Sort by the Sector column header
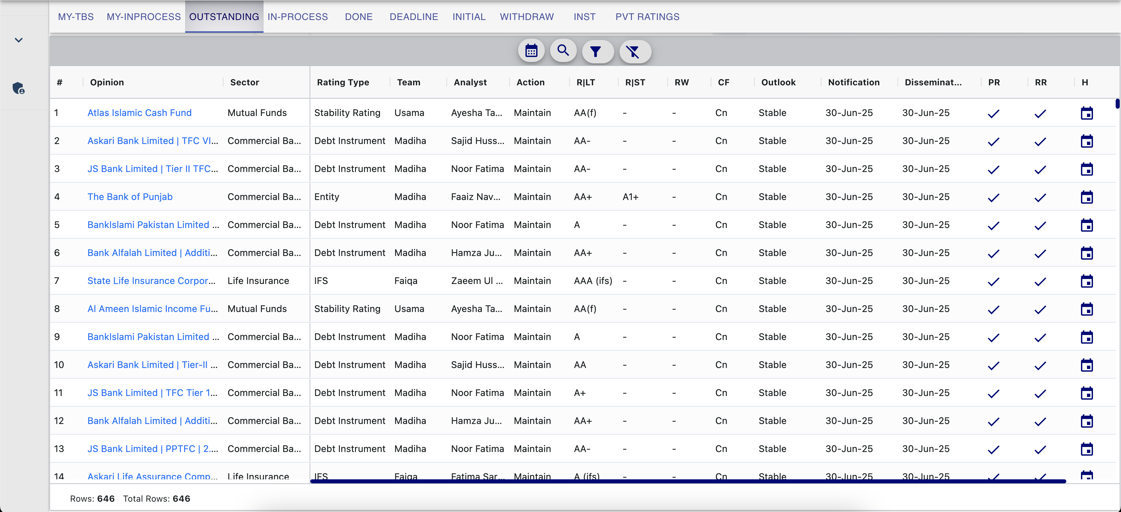This screenshot has width=1121, height=512. point(245,82)
